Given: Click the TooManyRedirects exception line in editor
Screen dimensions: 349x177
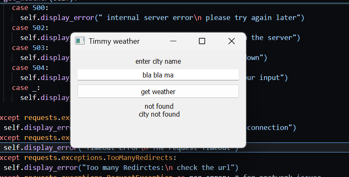Looking at the screenshot, I should pyautogui.click(x=88, y=158).
